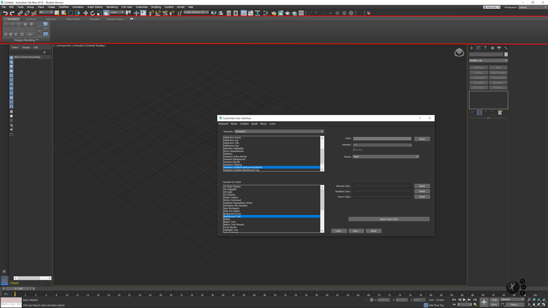Click the Normal Color swatch

(x=382, y=186)
